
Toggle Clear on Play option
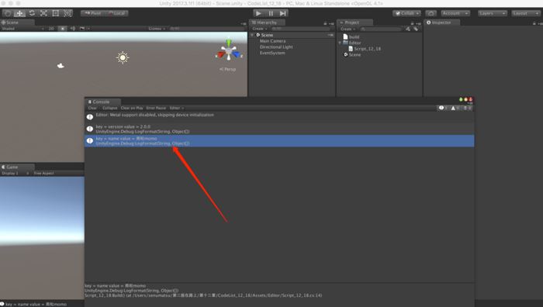(x=132, y=108)
